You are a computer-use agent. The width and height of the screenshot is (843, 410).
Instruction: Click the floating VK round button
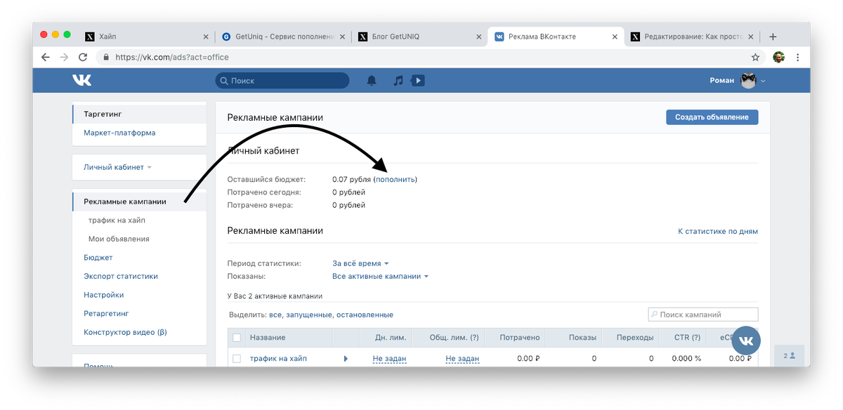pos(746,340)
